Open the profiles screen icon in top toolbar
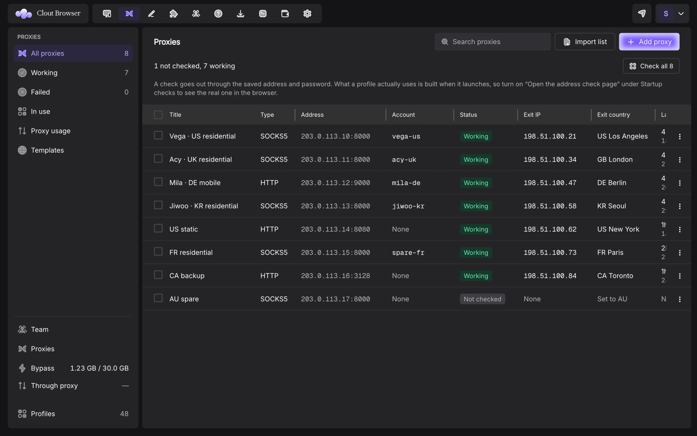Screen dimensions: 697x436 (x=107, y=14)
